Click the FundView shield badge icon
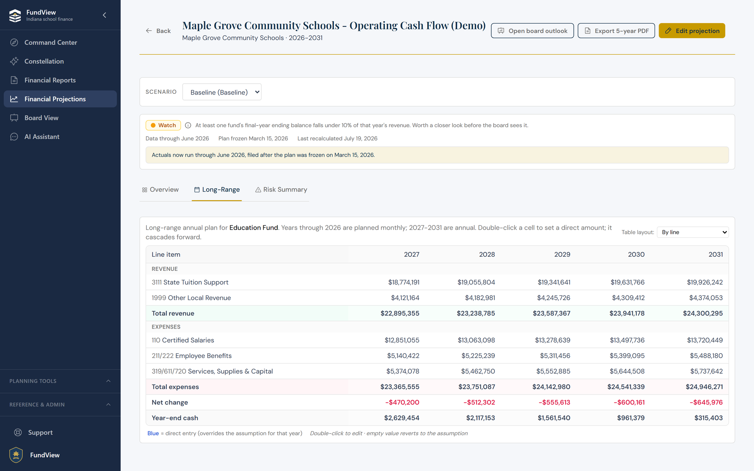Screen dimensions: 754x471 (x=16, y=455)
